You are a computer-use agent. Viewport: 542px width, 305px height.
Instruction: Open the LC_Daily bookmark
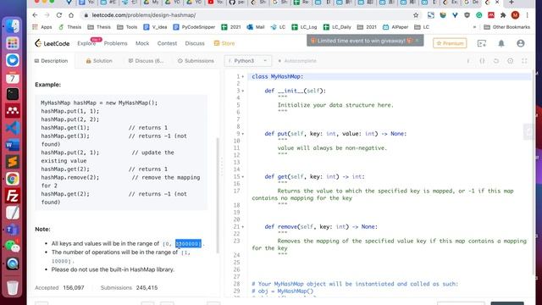337,27
